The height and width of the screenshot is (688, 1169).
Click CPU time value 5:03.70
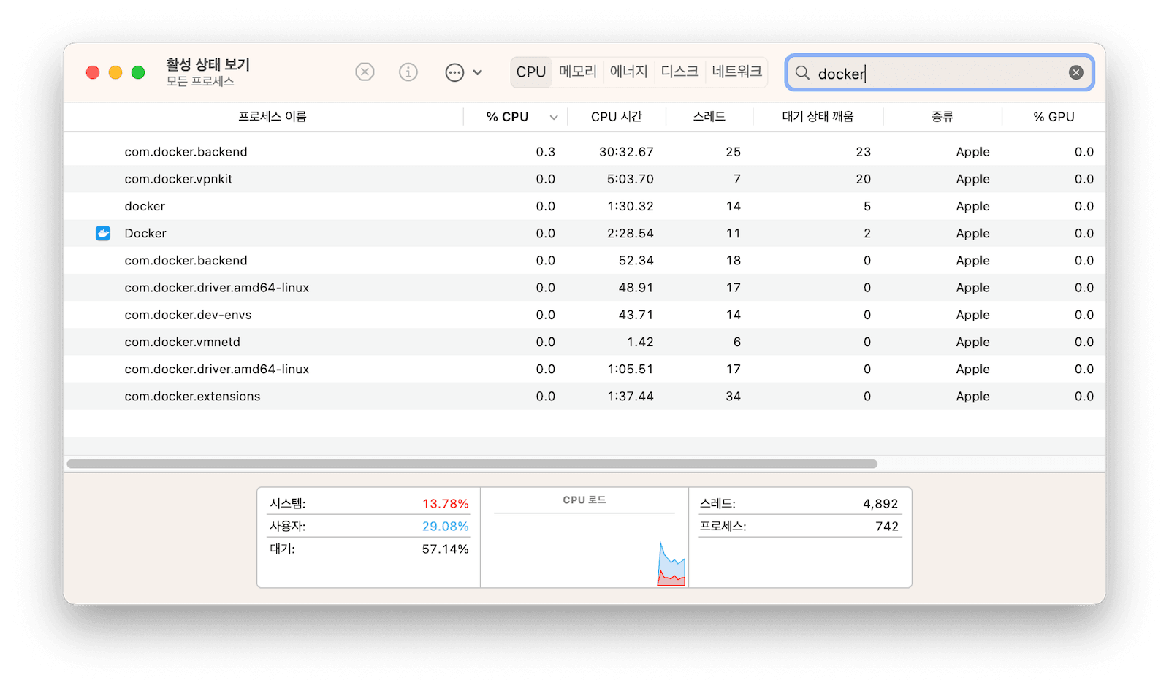click(631, 179)
